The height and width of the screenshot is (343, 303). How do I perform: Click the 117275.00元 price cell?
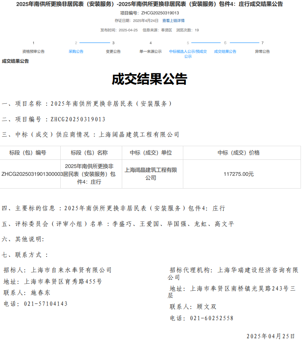pos(239,174)
